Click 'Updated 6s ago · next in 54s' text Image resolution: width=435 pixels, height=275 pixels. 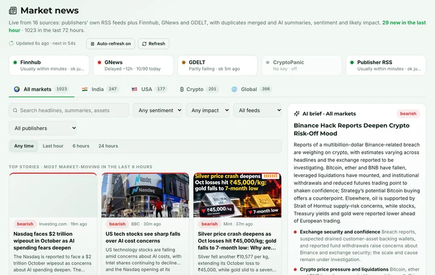(46, 43)
